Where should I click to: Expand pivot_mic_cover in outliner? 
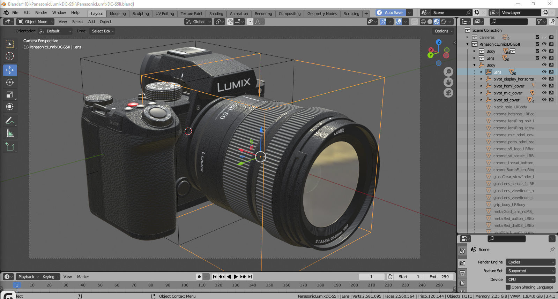pos(482,93)
